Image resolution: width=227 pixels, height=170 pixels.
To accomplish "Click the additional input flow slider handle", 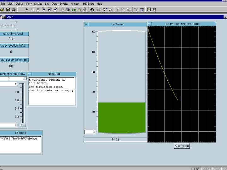I will [23, 125].
